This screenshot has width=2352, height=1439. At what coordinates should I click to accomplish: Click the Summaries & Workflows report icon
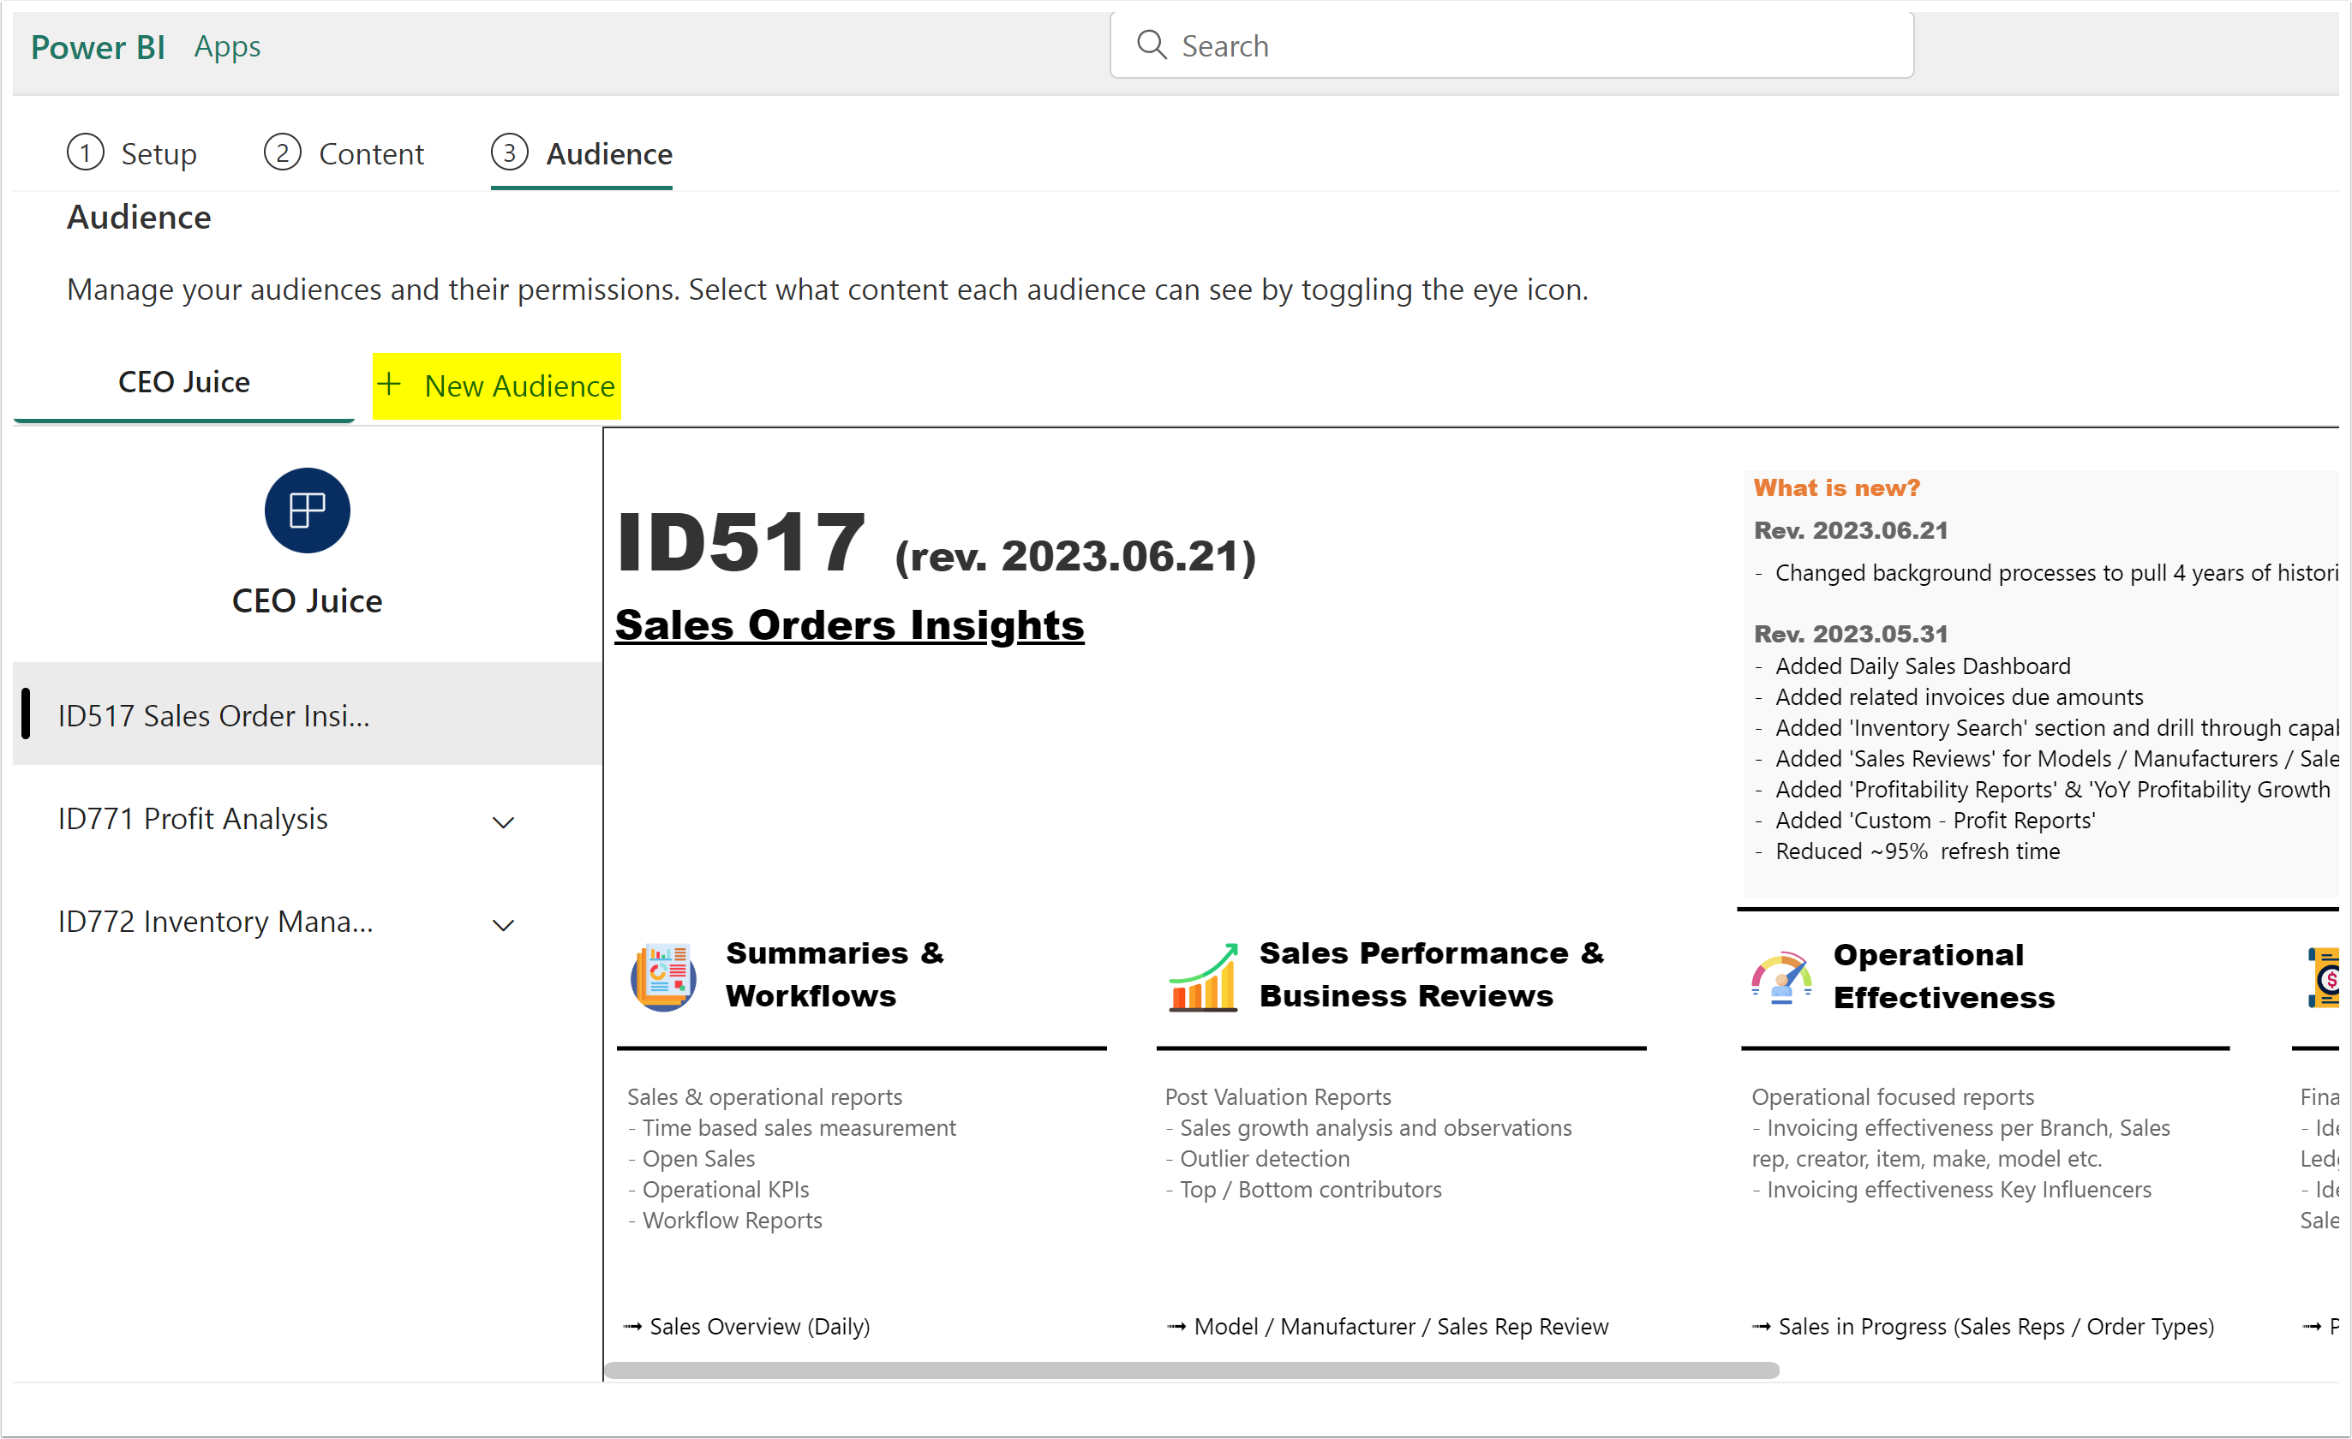point(663,976)
